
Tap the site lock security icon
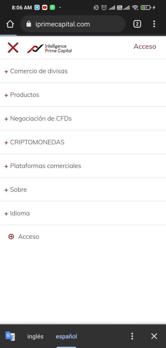pyautogui.click(x=29, y=24)
